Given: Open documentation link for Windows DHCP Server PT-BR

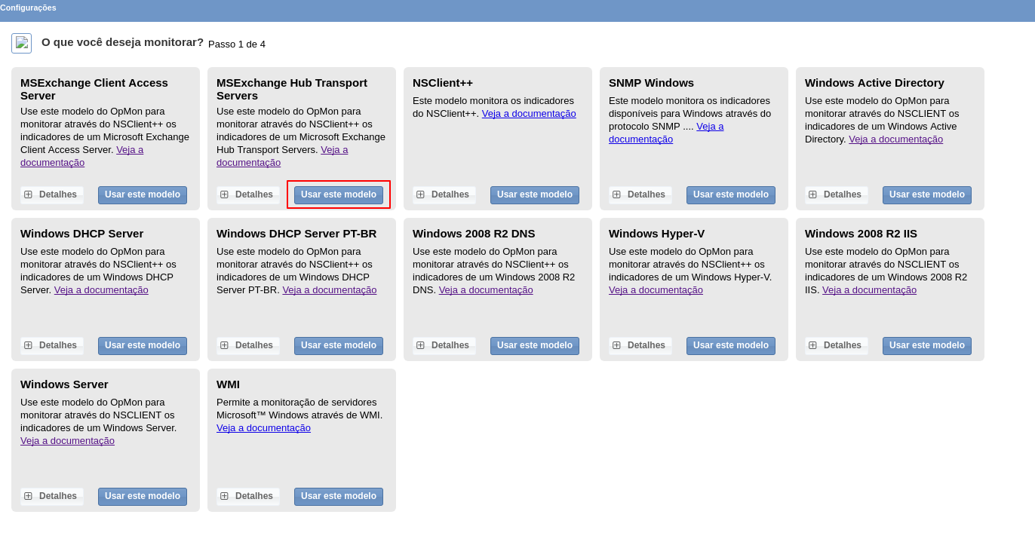Looking at the screenshot, I should 330,290.
